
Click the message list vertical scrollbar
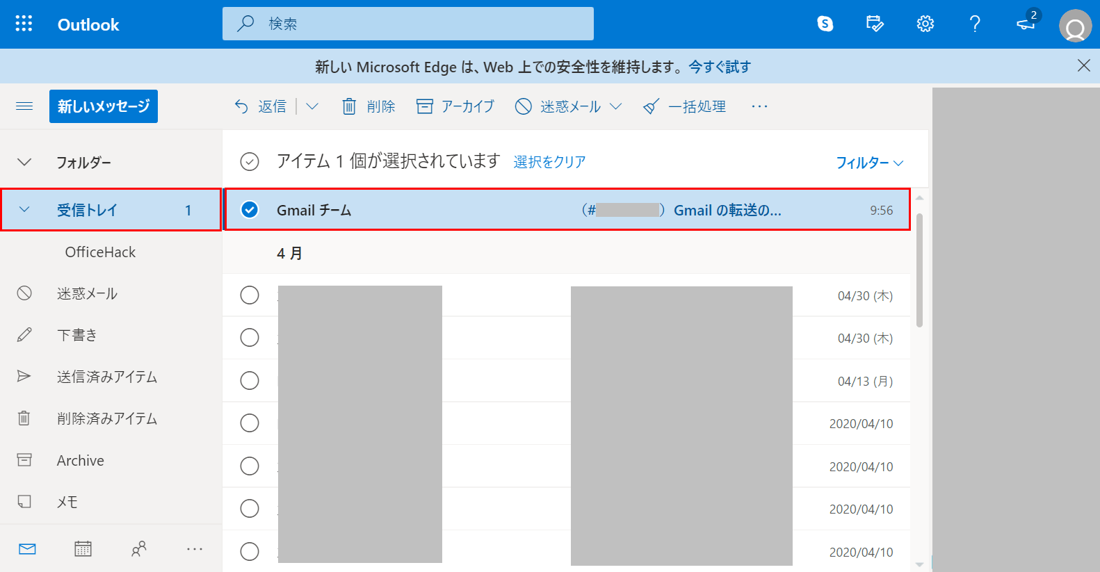click(x=919, y=271)
